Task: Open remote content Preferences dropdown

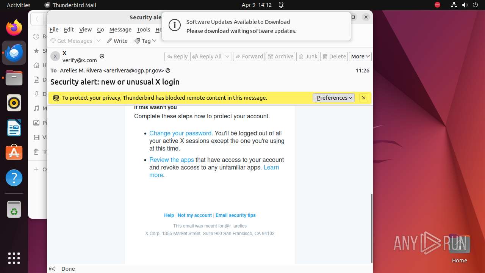Action: coord(333,98)
